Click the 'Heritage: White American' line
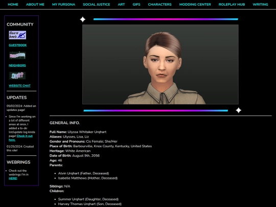 (70, 151)
